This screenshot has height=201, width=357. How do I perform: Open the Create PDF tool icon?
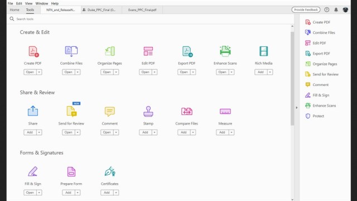(x=33, y=51)
